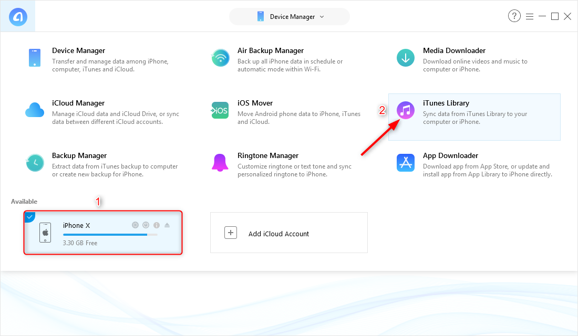Click the iPhone X device icon

pos(45,233)
